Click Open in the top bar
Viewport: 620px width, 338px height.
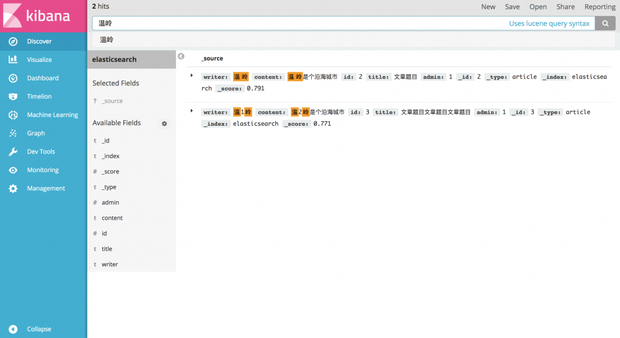click(x=538, y=7)
